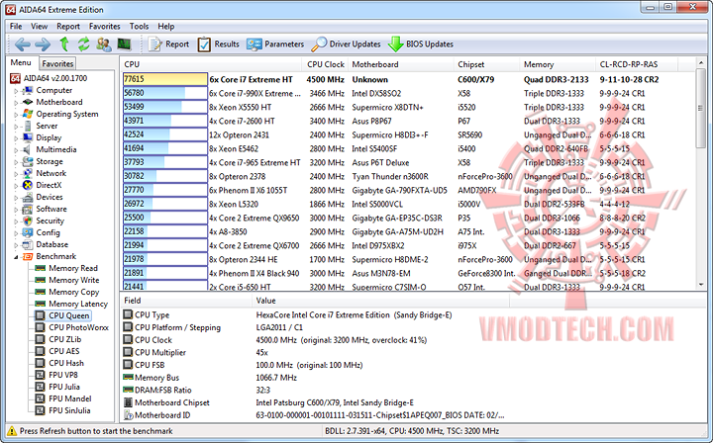Screen dimensions: 713x443
Task: Open the Report toolbar button
Action: point(168,44)
